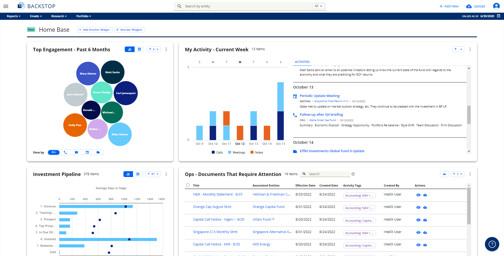Switch Top Engagement widget to bar chart view
The image size is (504, 256).
click(129, 49)
